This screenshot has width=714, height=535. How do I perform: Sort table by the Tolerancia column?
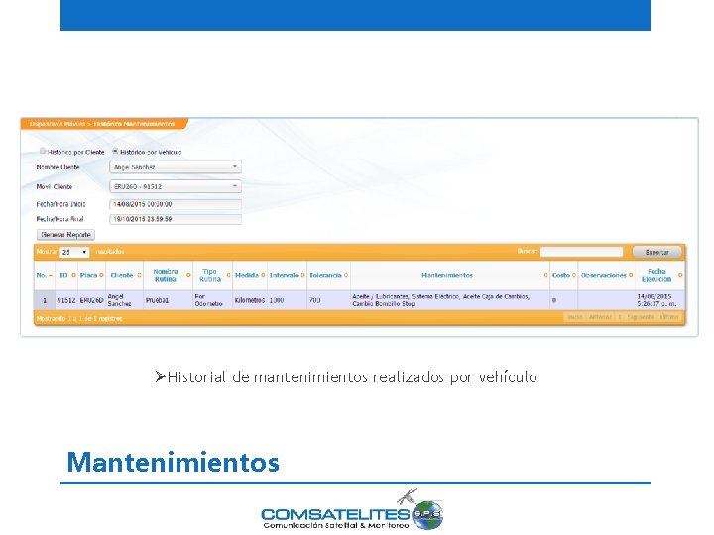[328, 275]
